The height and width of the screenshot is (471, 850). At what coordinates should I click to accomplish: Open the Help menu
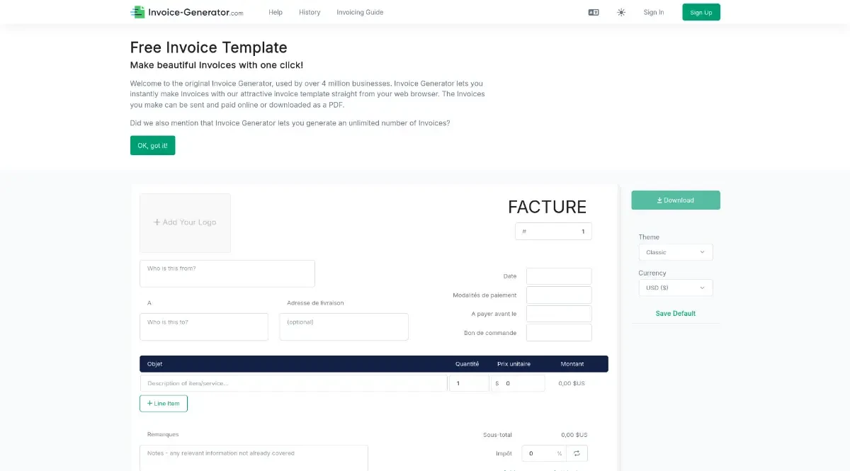tap(276, 12)
